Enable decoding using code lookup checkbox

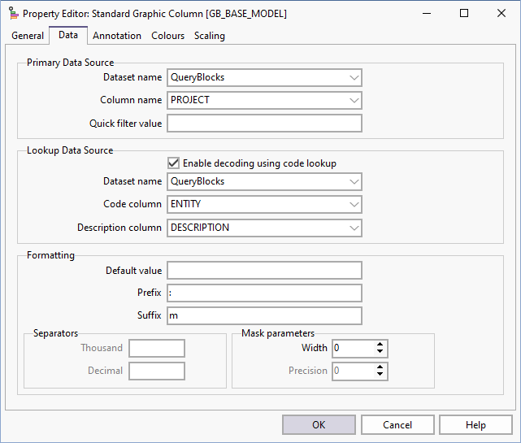tap(173, 163)
